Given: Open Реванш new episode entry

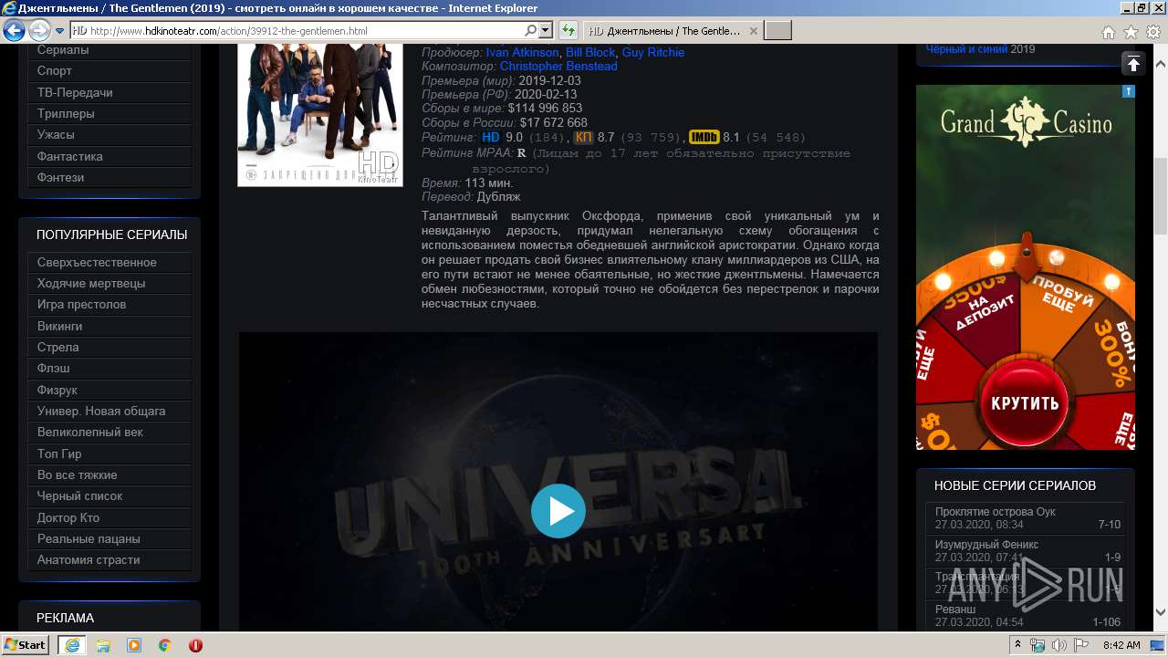Looking at the screenshot, I should (x=1026, y=615).
